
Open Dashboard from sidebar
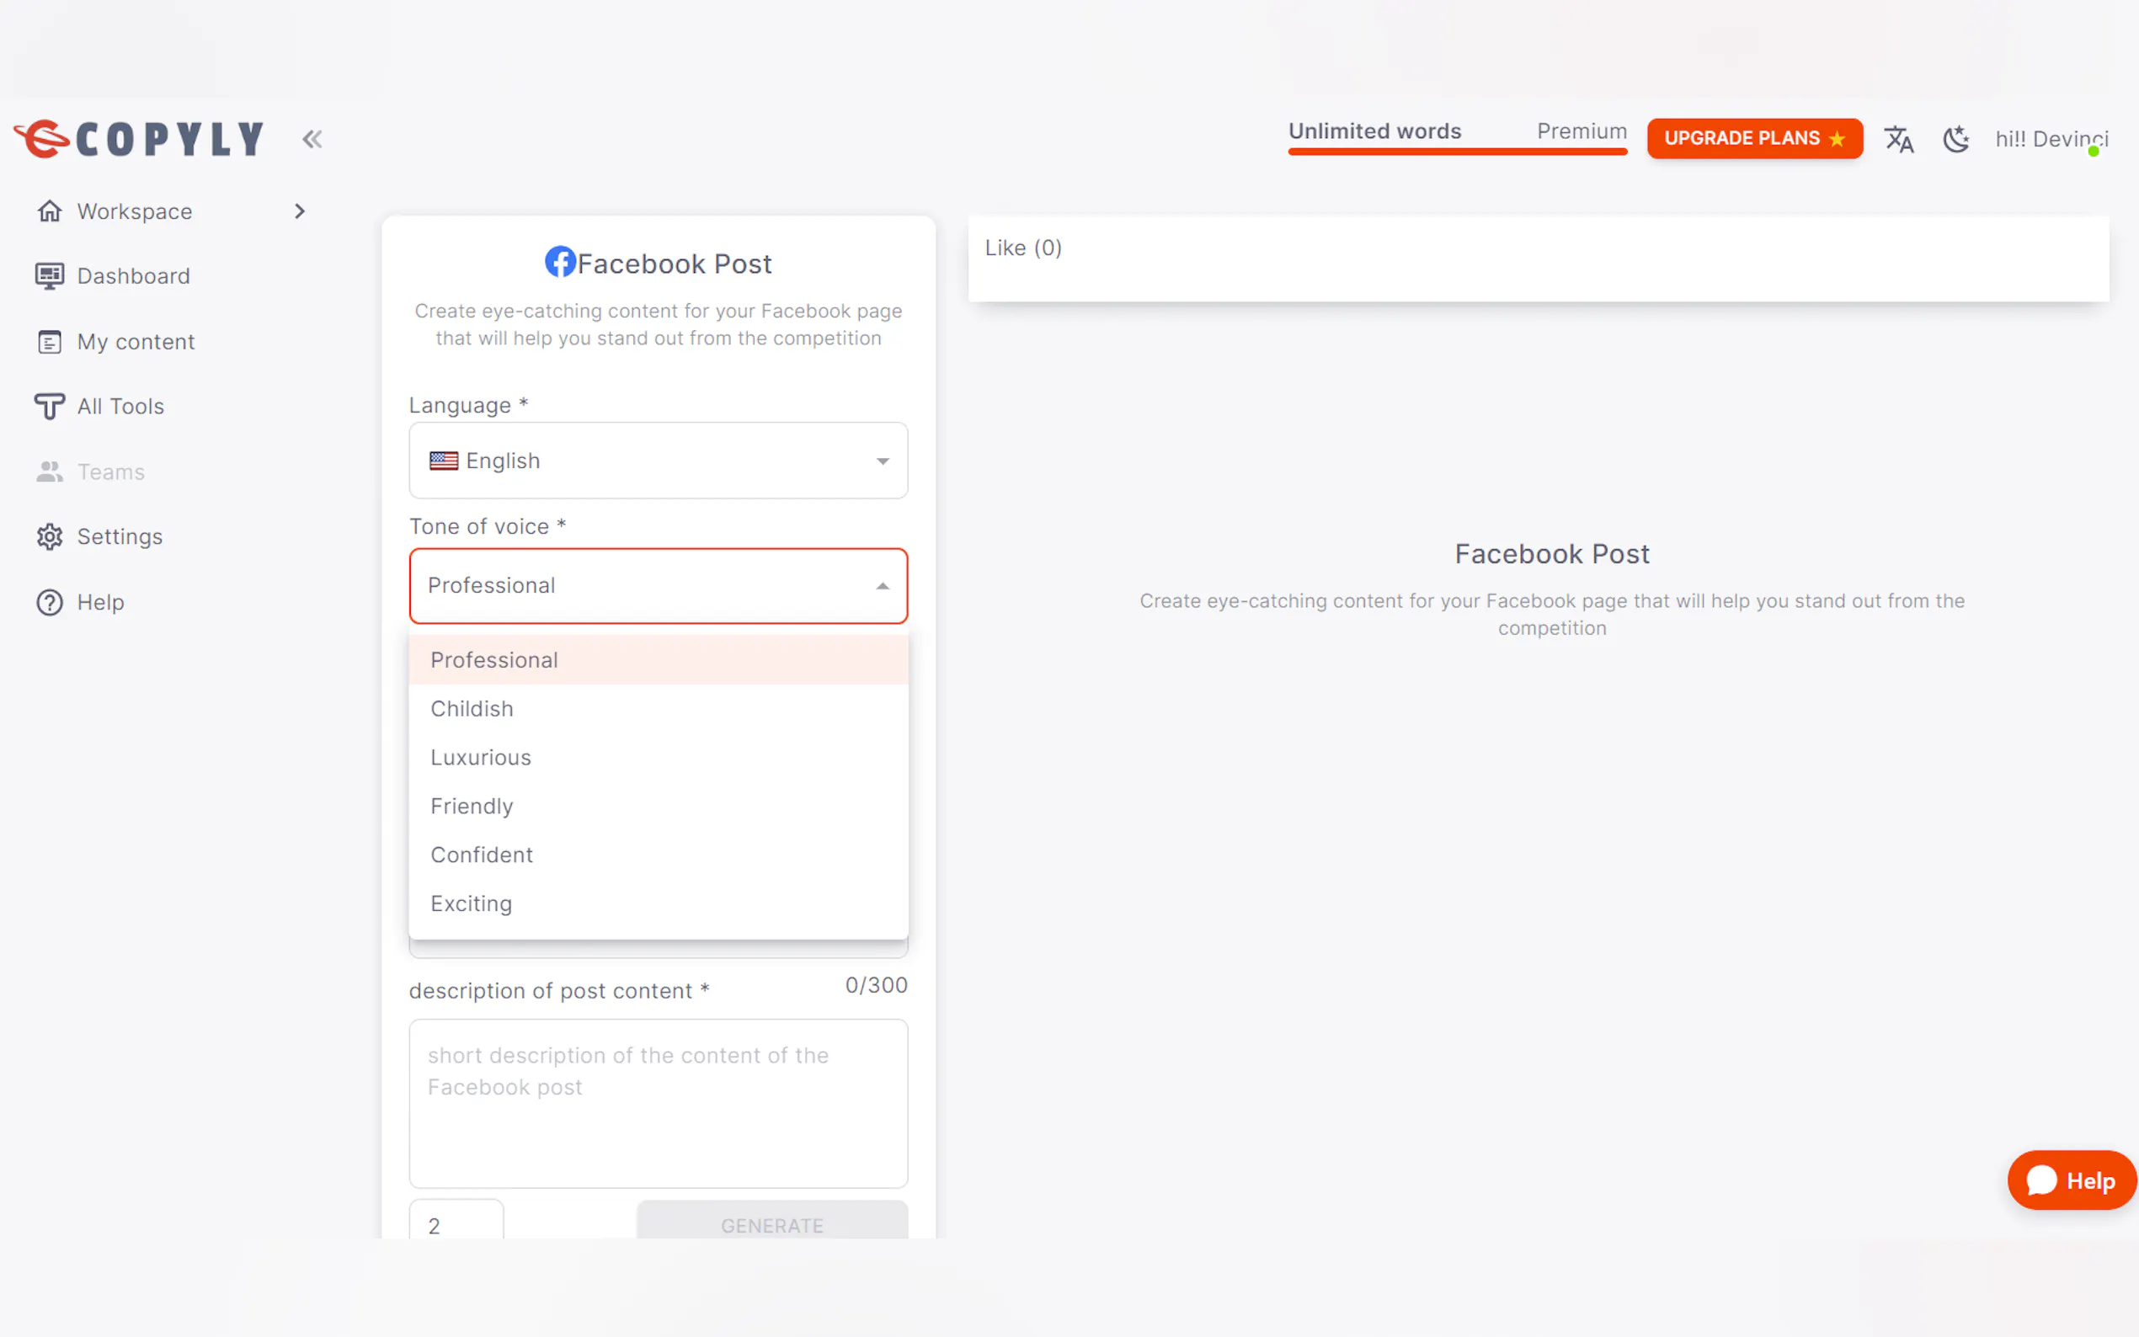pyautogui.click(x=133, y=276)
